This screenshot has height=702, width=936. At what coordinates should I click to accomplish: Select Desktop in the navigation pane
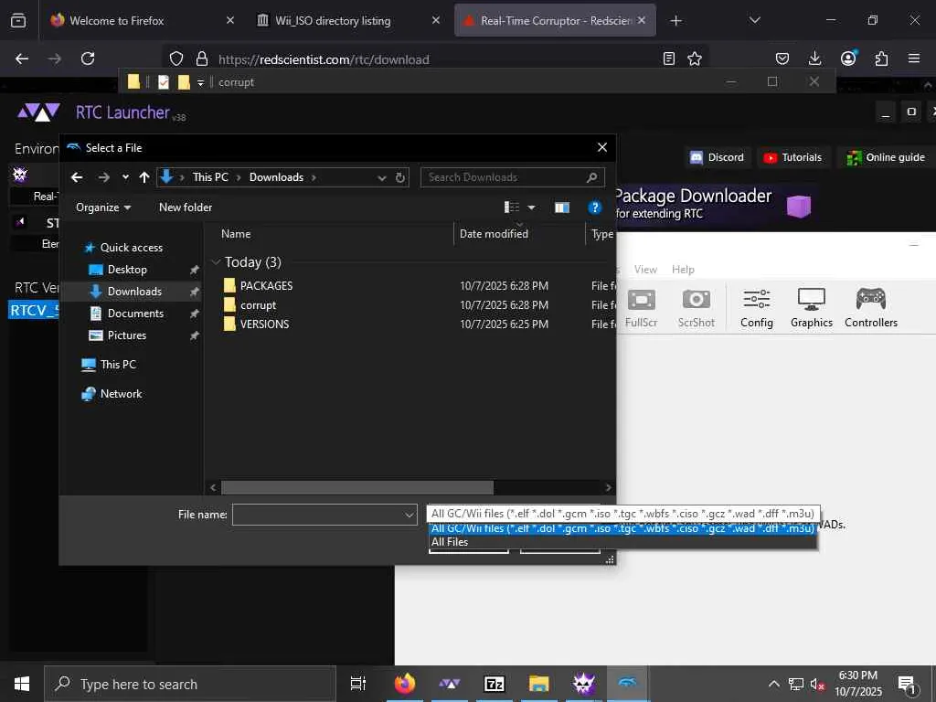click(x=126, y=270)
